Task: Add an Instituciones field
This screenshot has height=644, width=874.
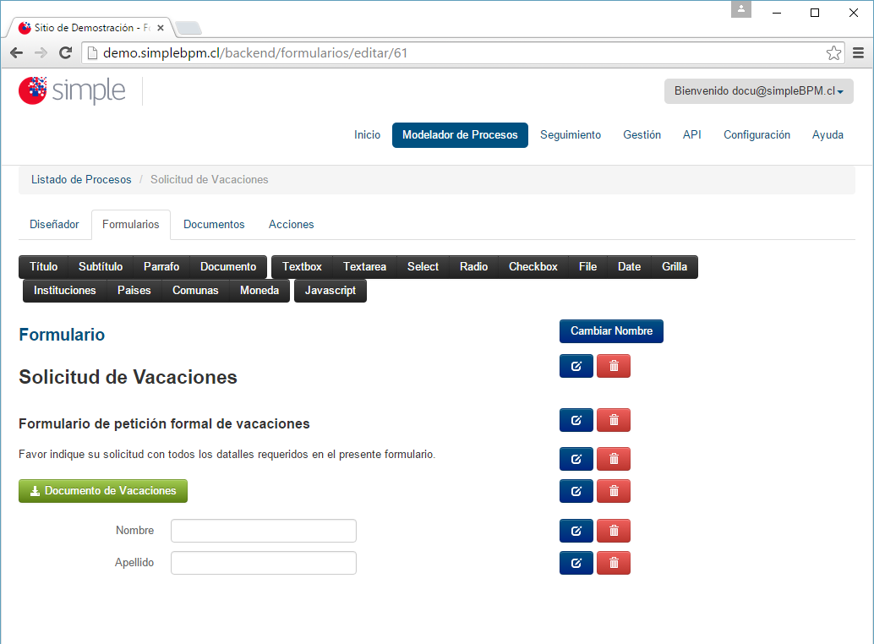Action: 64,291
